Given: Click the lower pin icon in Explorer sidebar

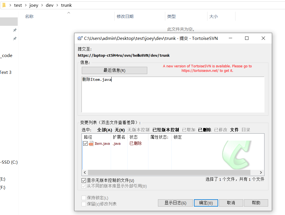Looking at the screenshot, I should point(15,38).
